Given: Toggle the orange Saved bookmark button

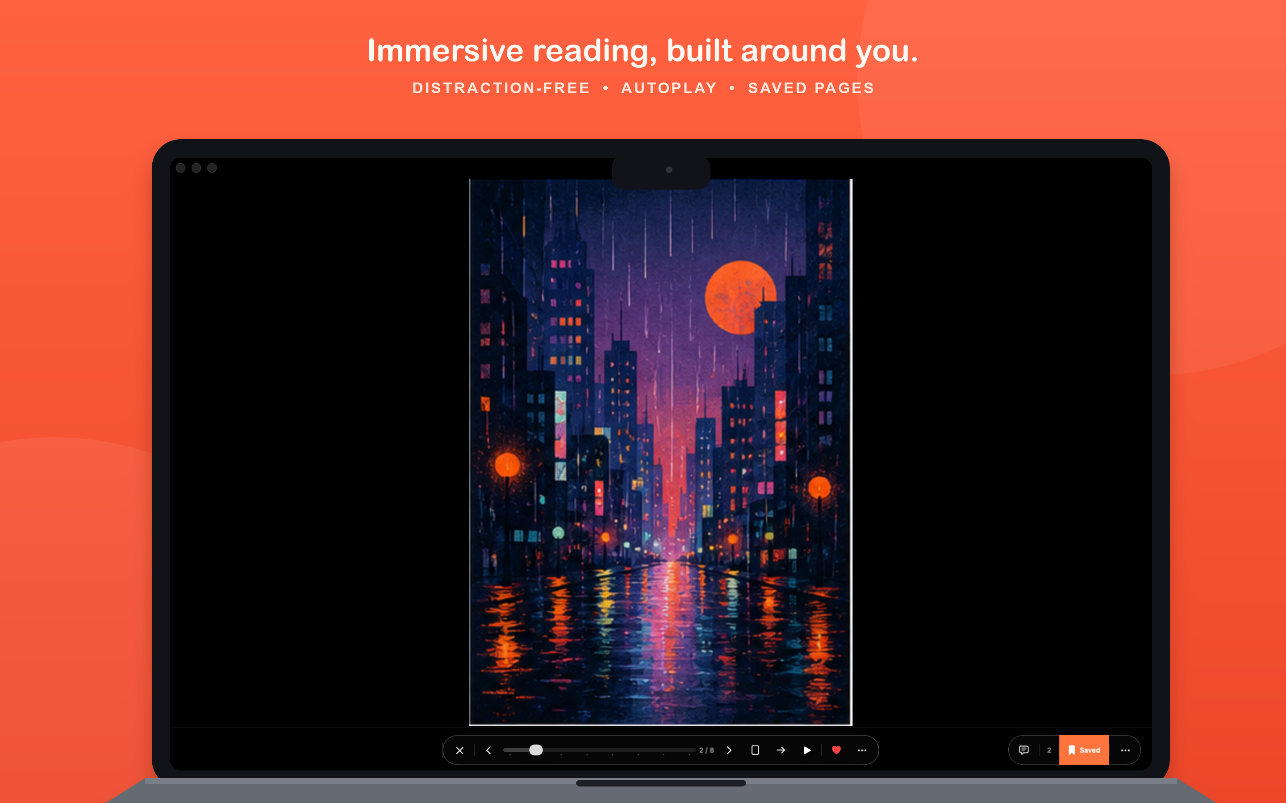Looking at the screenshot, I should pyautogui.click(x=1084, y=750).
